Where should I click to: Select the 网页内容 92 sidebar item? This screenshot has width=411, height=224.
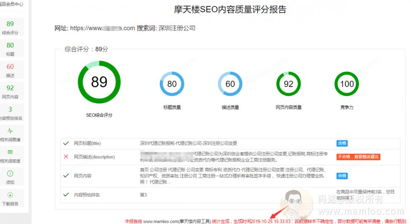tap(10, 91)
